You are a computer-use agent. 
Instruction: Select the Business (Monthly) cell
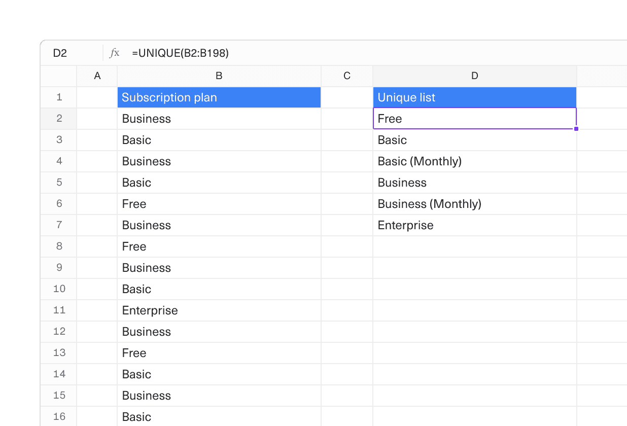click(x=474, y=204)
